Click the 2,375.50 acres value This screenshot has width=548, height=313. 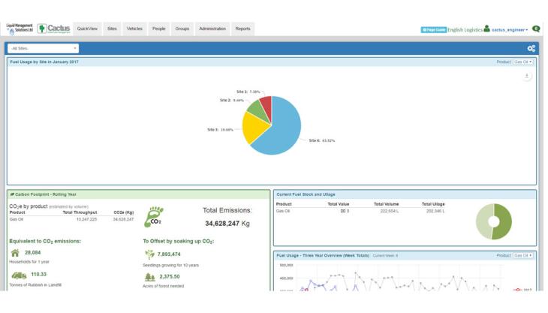(x=170, y=276)
